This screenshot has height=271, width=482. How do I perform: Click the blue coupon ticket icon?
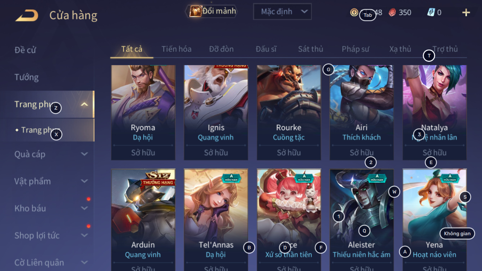(x=431, y=12)
